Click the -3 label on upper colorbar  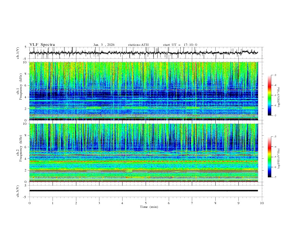point(274,75)
